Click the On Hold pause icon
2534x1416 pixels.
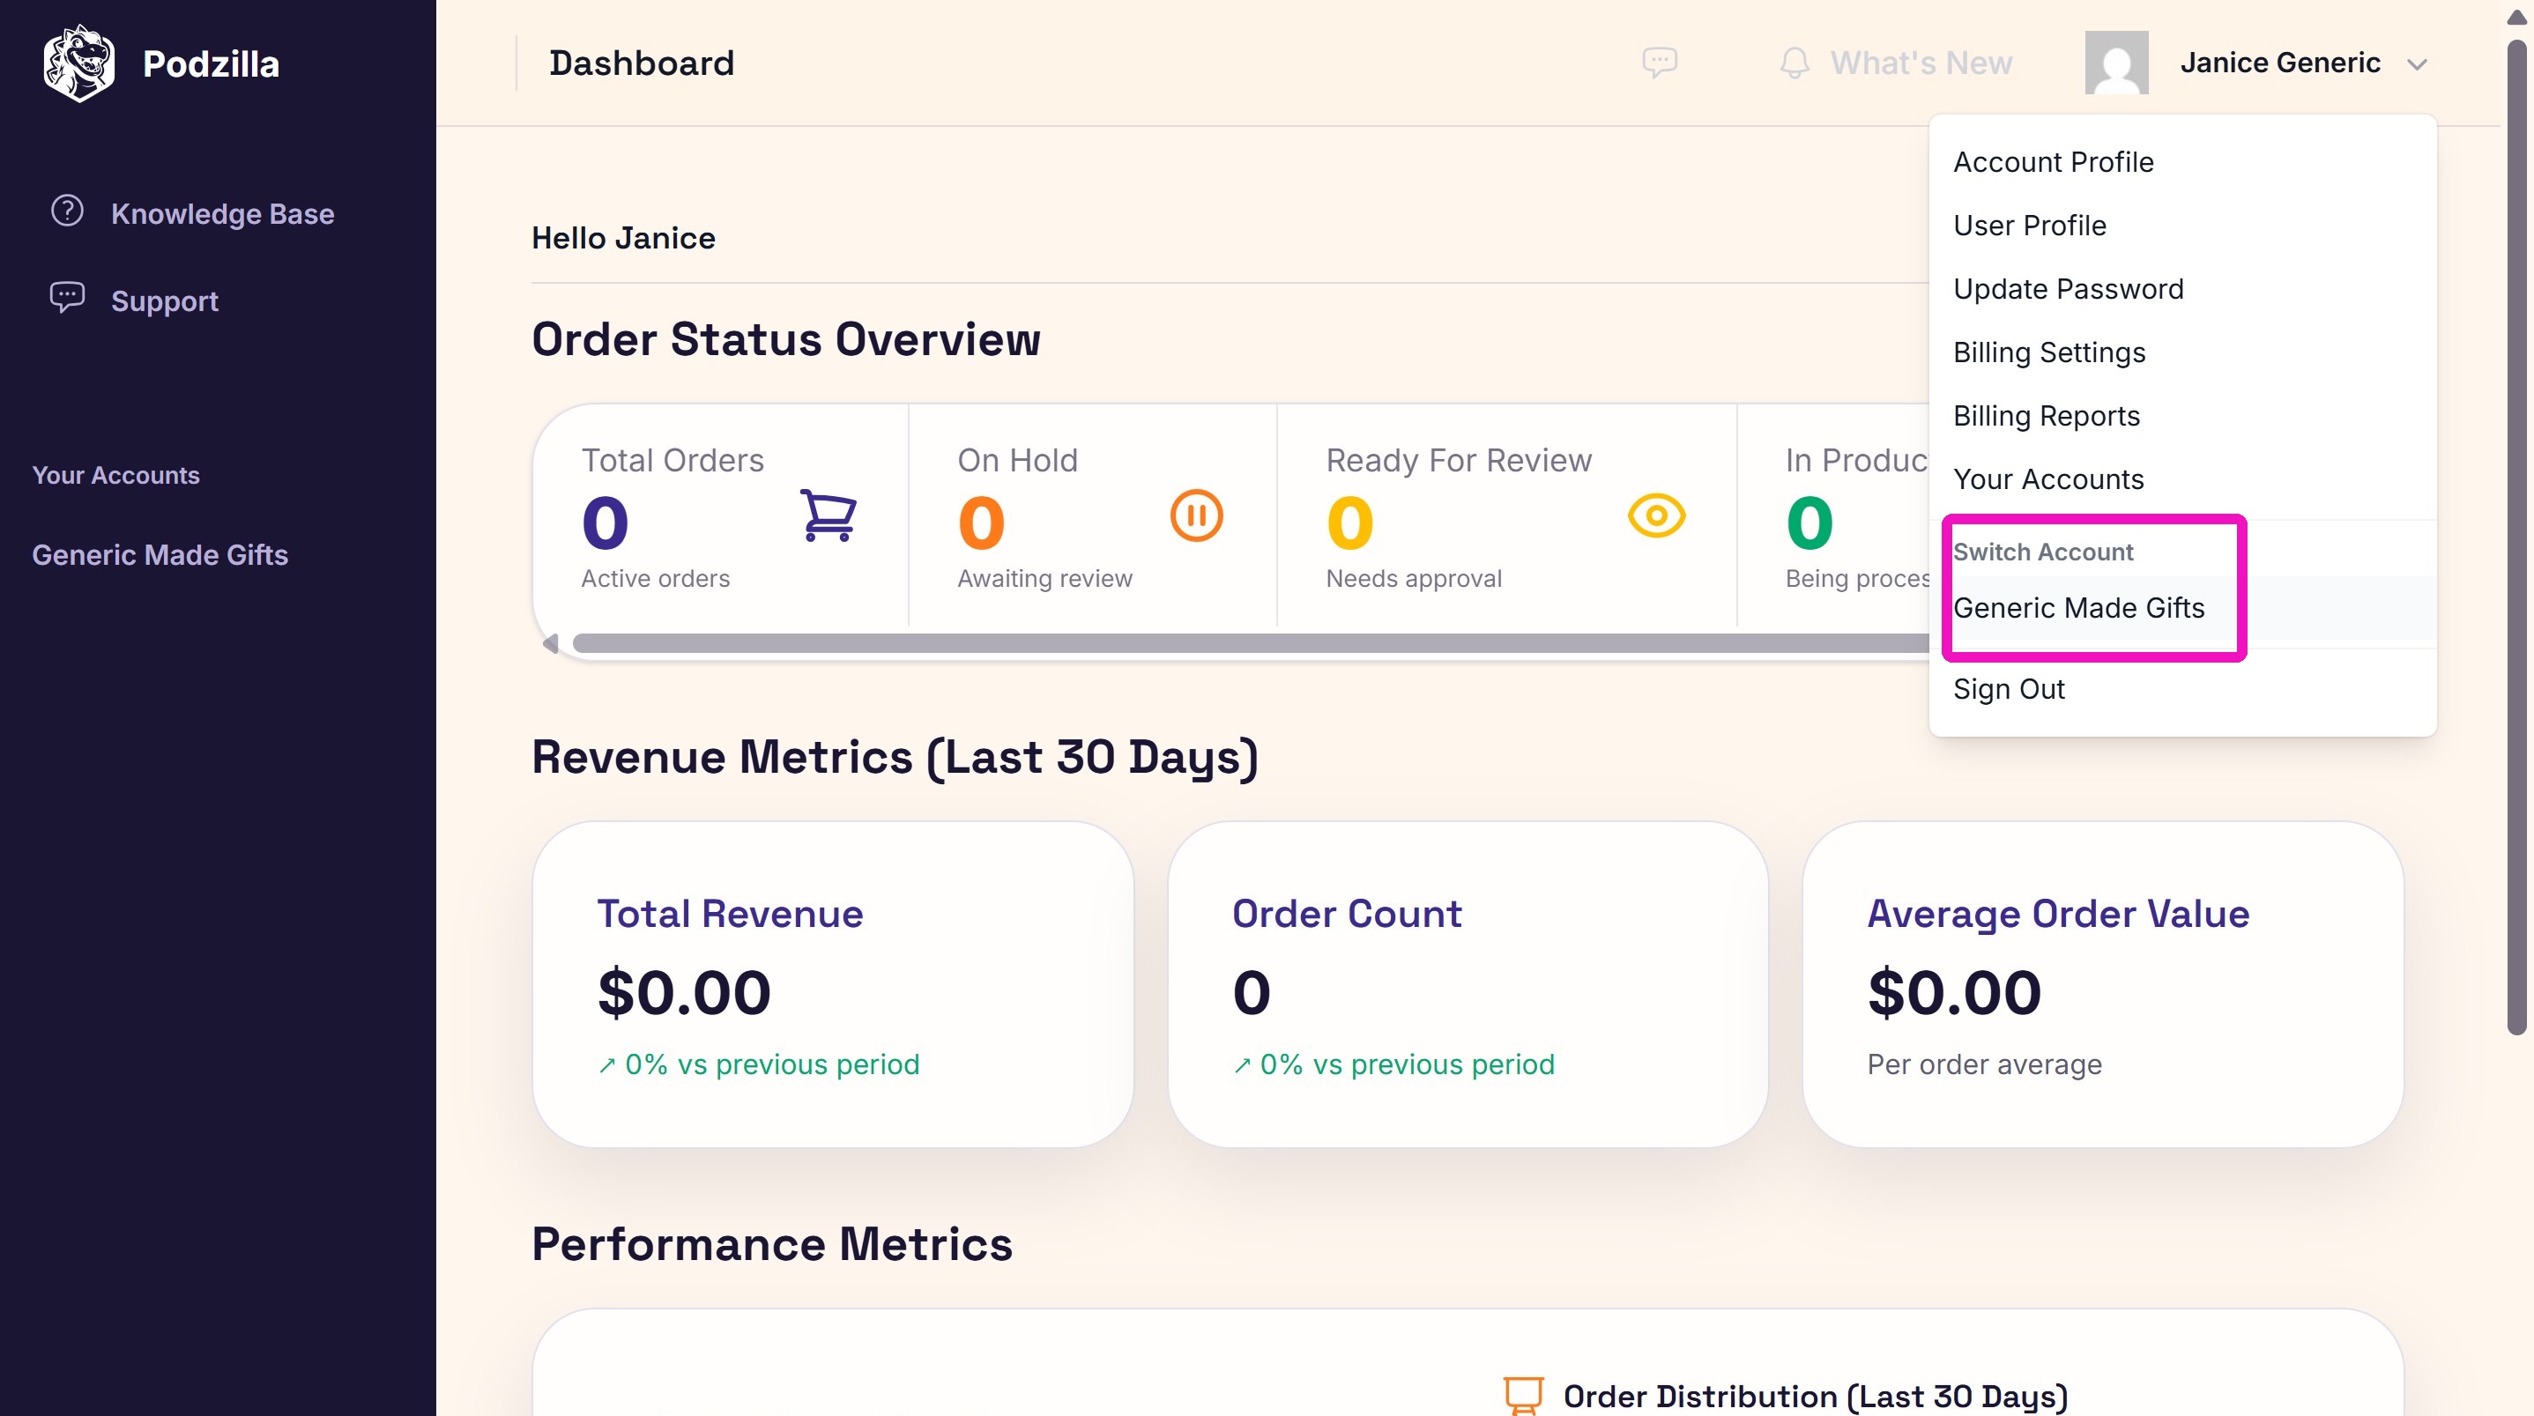tap(1196, 516)
